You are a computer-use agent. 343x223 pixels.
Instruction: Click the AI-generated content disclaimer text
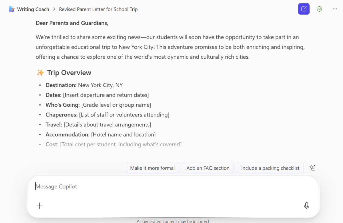click(x=173, y=221)
